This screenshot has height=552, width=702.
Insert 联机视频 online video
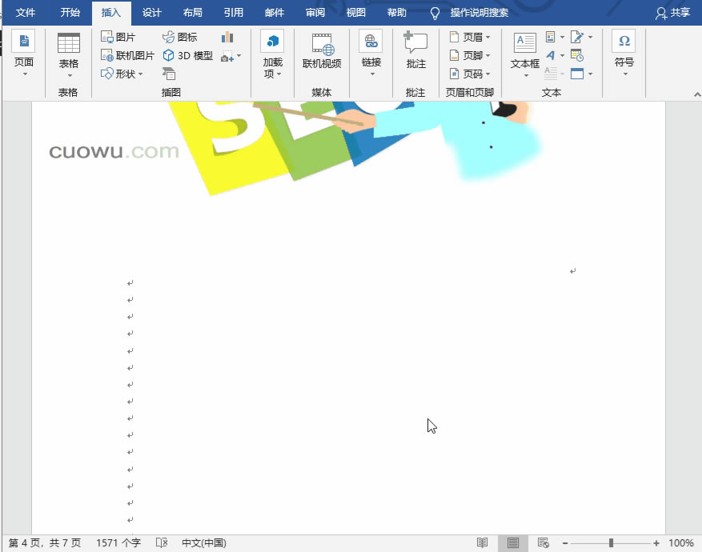322,51
